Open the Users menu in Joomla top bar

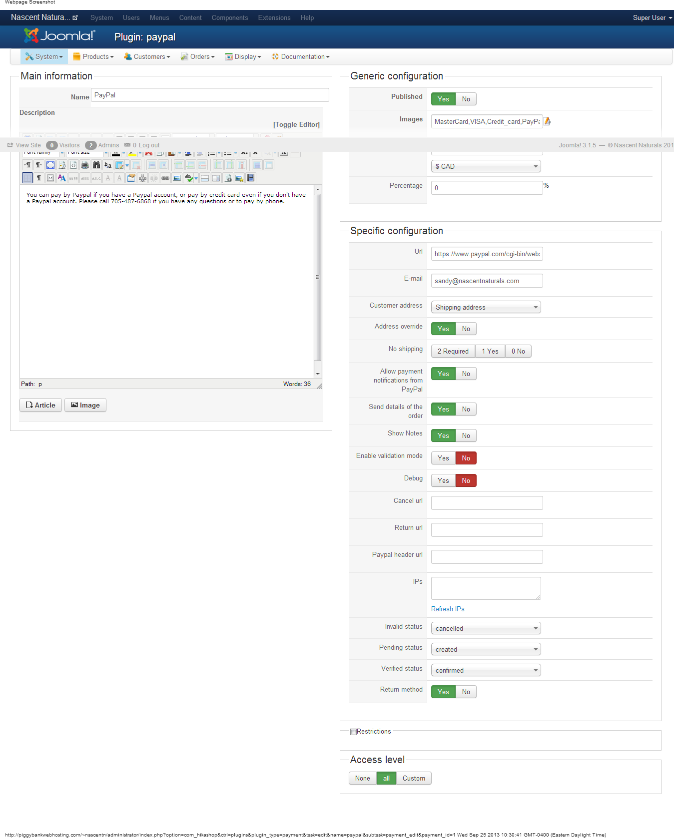tap(131, 17)
